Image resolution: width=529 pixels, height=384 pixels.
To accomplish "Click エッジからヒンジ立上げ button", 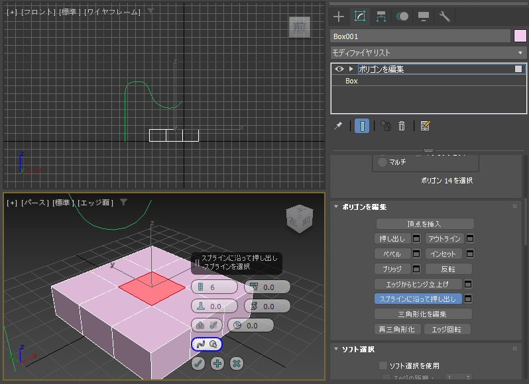I will [418, 284].
